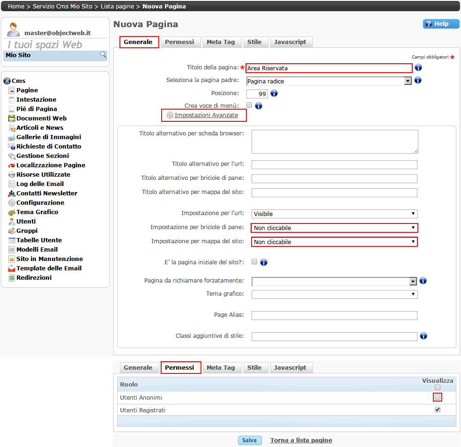Open the top Javascript tab
The image size is (461, 447).
point(290,42)
